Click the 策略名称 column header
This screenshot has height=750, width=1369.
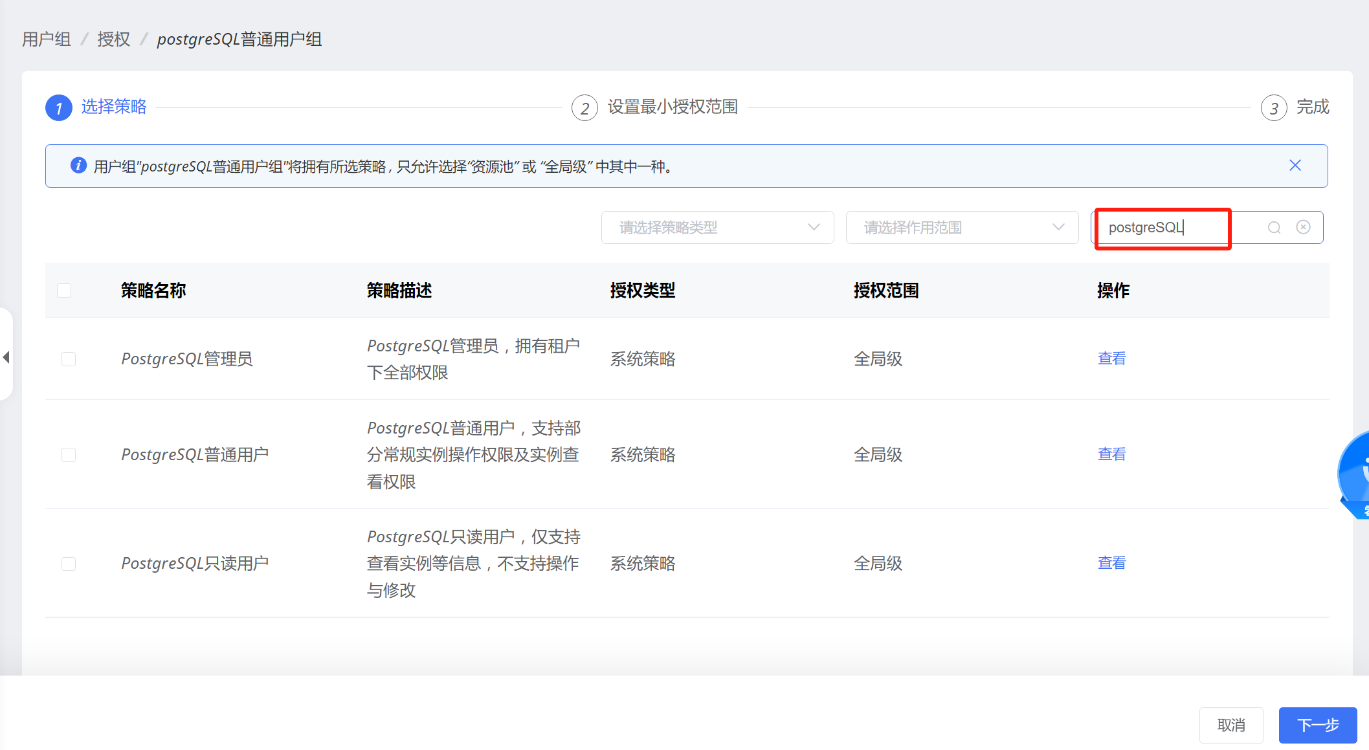click(153, 291)
